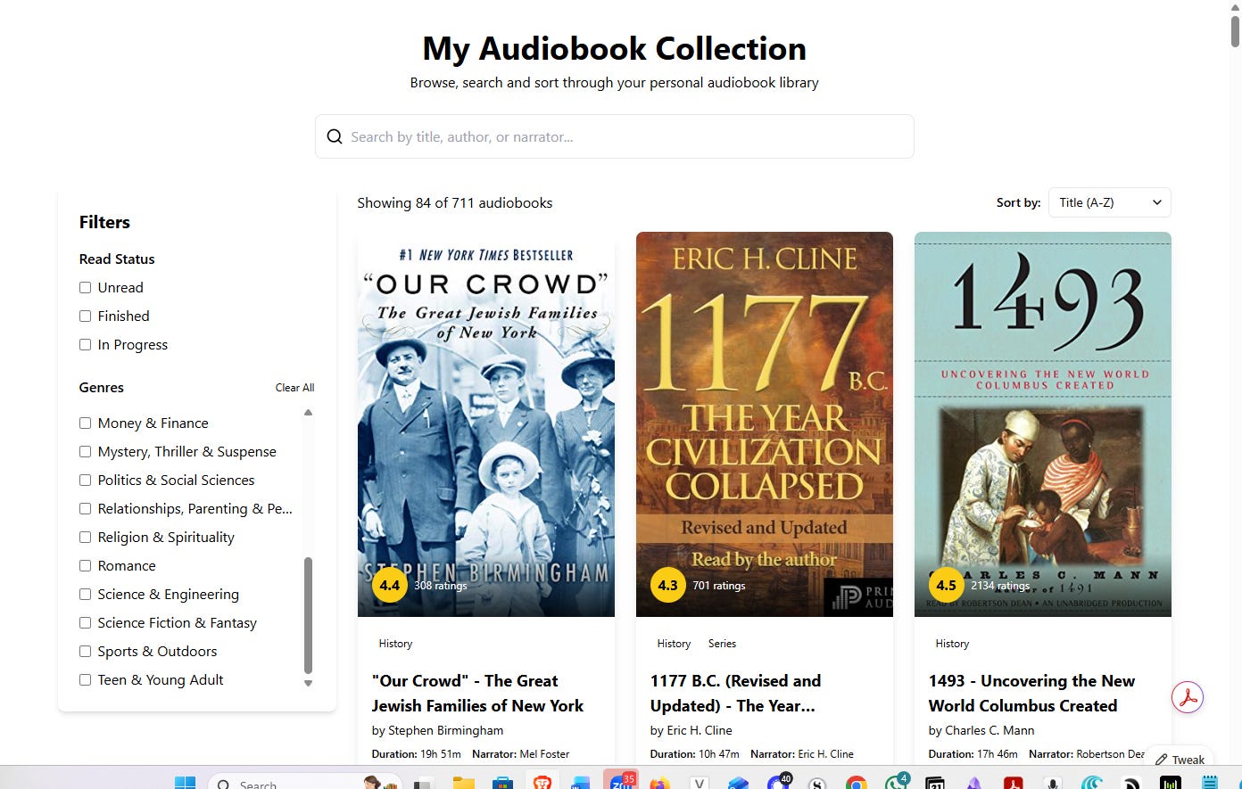The height and width of the screenshot is (789, 1242).
Task: Click the History tag under Our Crowd
Action: [x=395, y=644]
